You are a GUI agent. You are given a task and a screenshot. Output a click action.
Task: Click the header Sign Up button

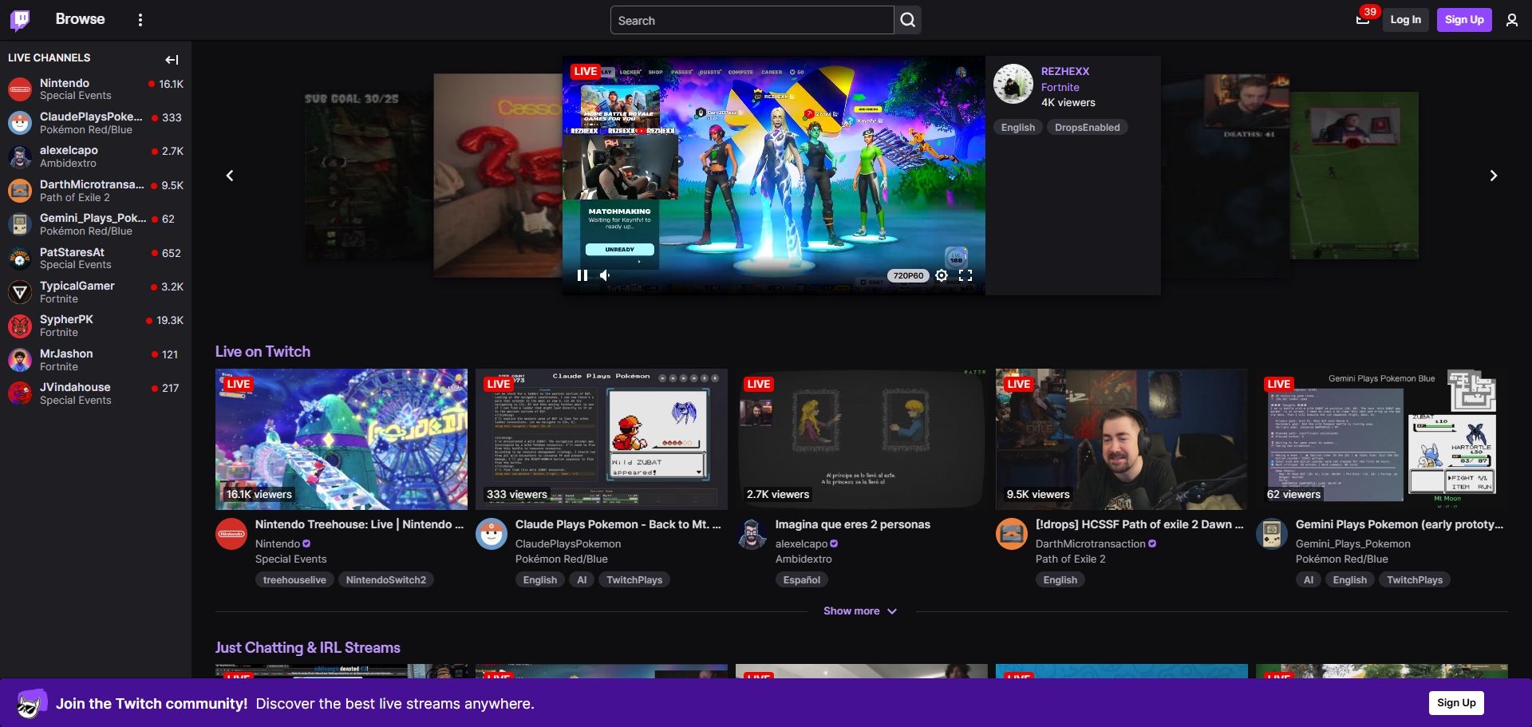coord(1464,20)
